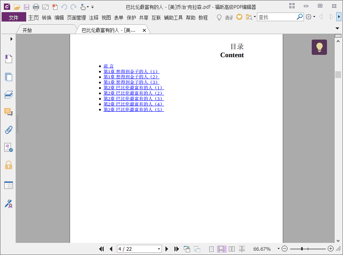Open the tab list dropdown arrow

337,28
